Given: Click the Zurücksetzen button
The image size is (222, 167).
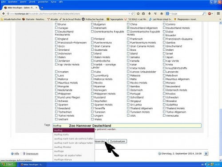Looking at the screenshot, I should [x=118, y=141].
